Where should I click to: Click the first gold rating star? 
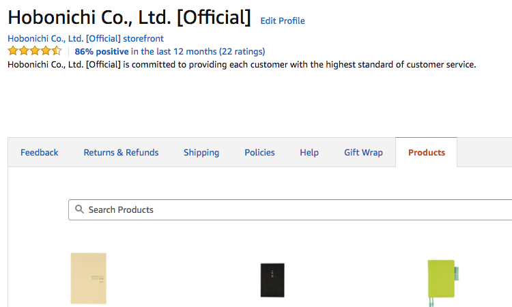[x=12, y=51]
